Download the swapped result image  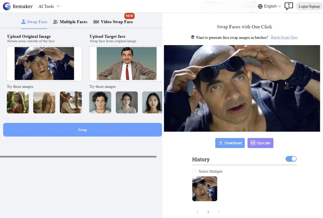[230, 143]
